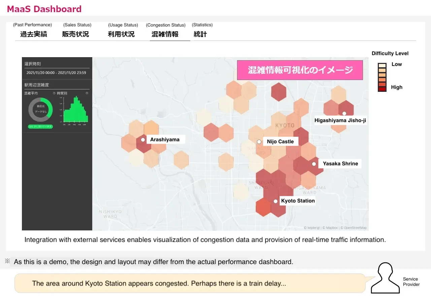Click the Arashiyama map marker dot
431x296 pixels.
tap(143, 140)
